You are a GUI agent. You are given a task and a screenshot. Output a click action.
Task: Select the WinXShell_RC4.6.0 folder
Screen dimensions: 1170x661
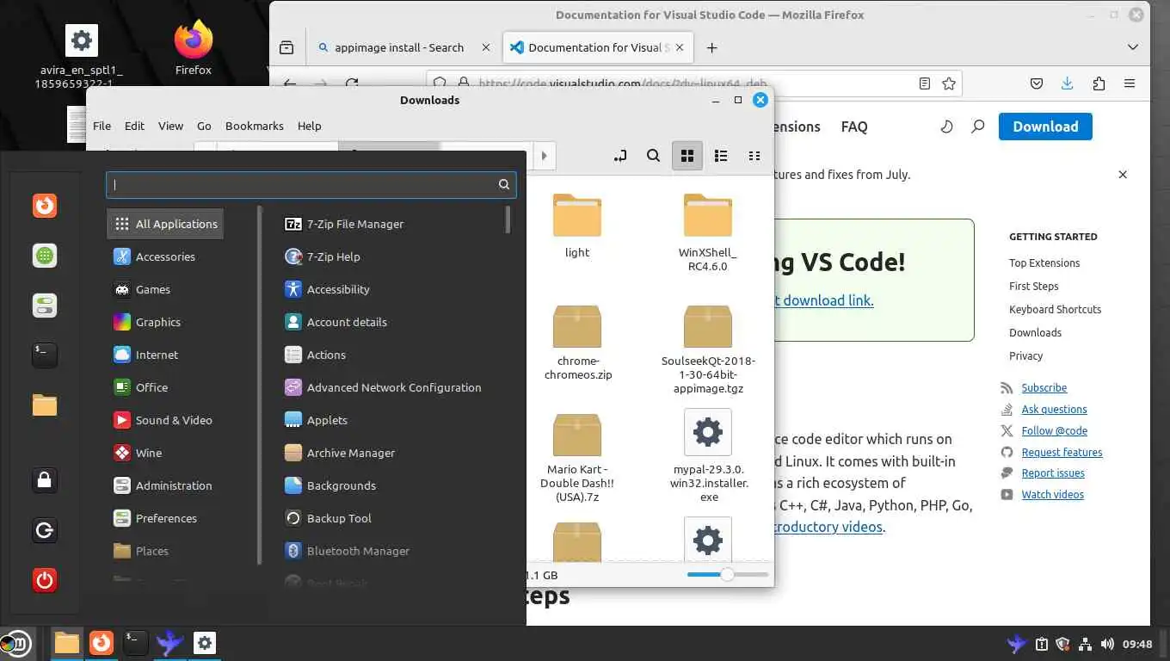(x=707, y=232)
